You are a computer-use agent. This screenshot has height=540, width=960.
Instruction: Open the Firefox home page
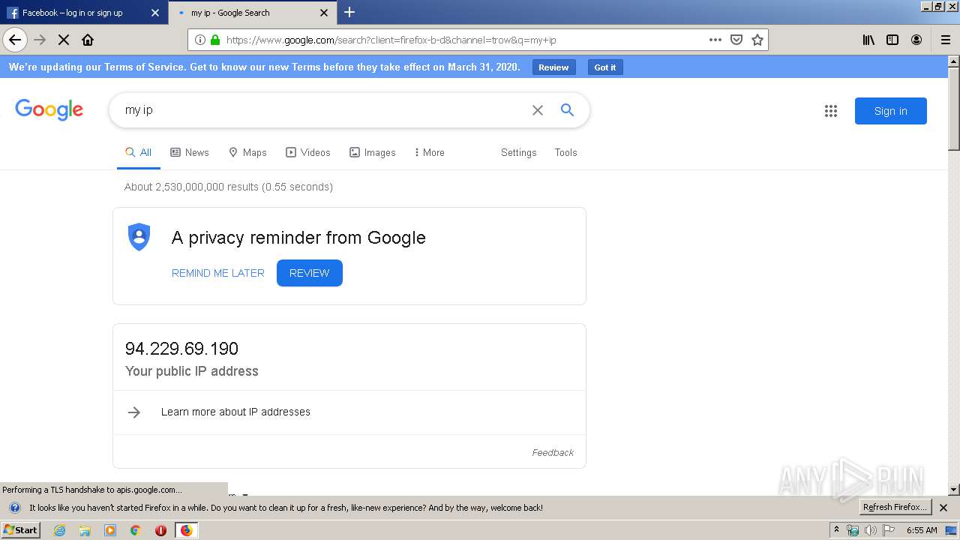pos(88,40)
